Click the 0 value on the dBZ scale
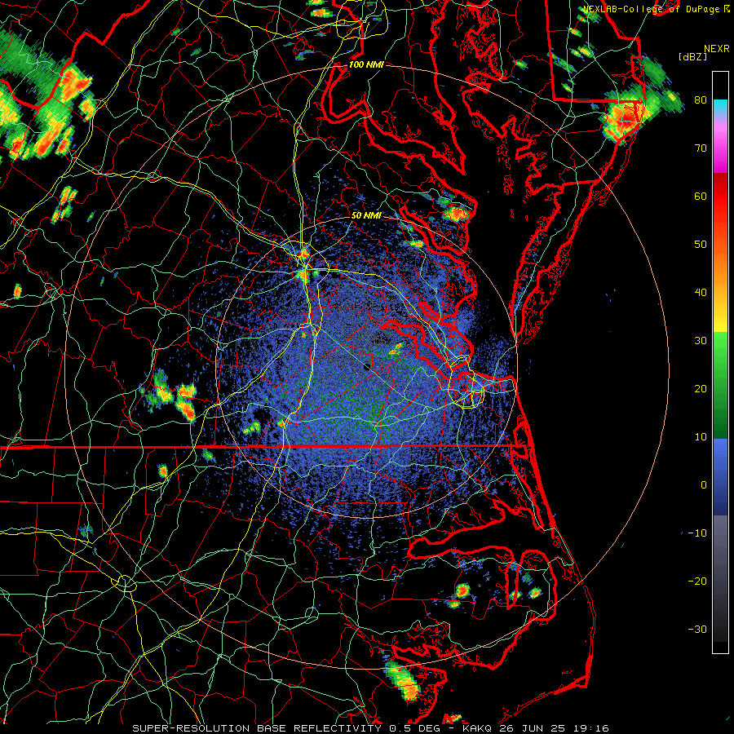 [704, 485]
